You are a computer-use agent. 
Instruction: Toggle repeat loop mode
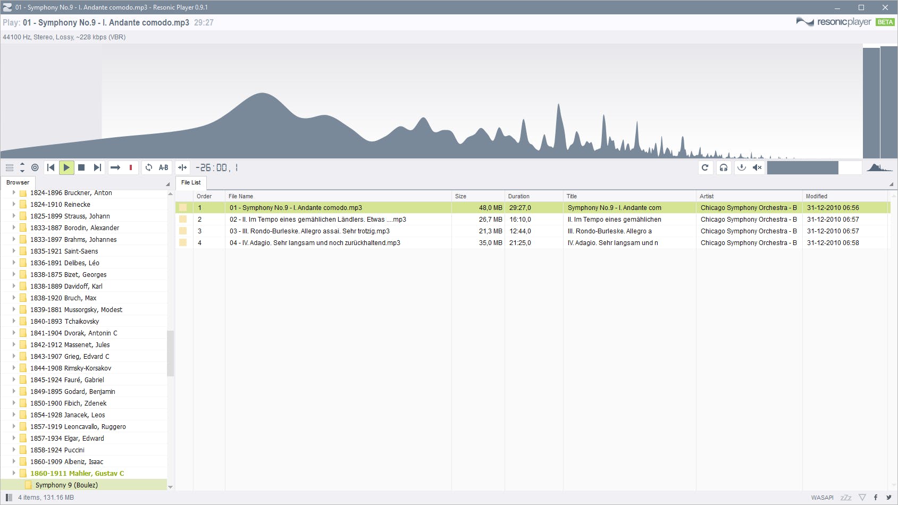click(149, 167)
